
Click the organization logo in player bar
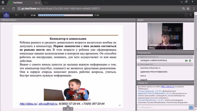(6, 15)
